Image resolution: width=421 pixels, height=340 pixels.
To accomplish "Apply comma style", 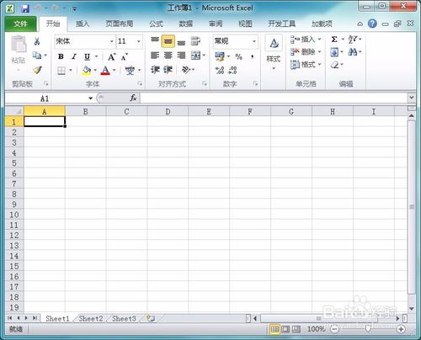I will pyautogui.click(x=253, y=56).
